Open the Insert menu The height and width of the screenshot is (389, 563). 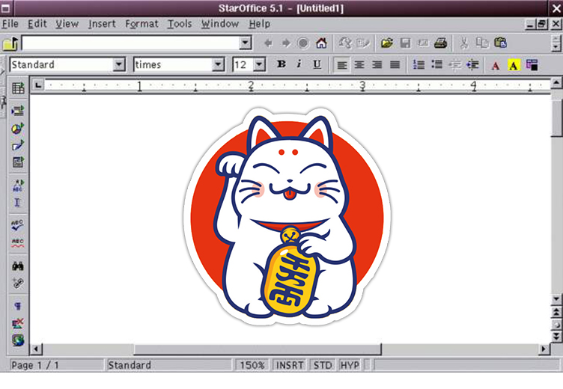102,24
